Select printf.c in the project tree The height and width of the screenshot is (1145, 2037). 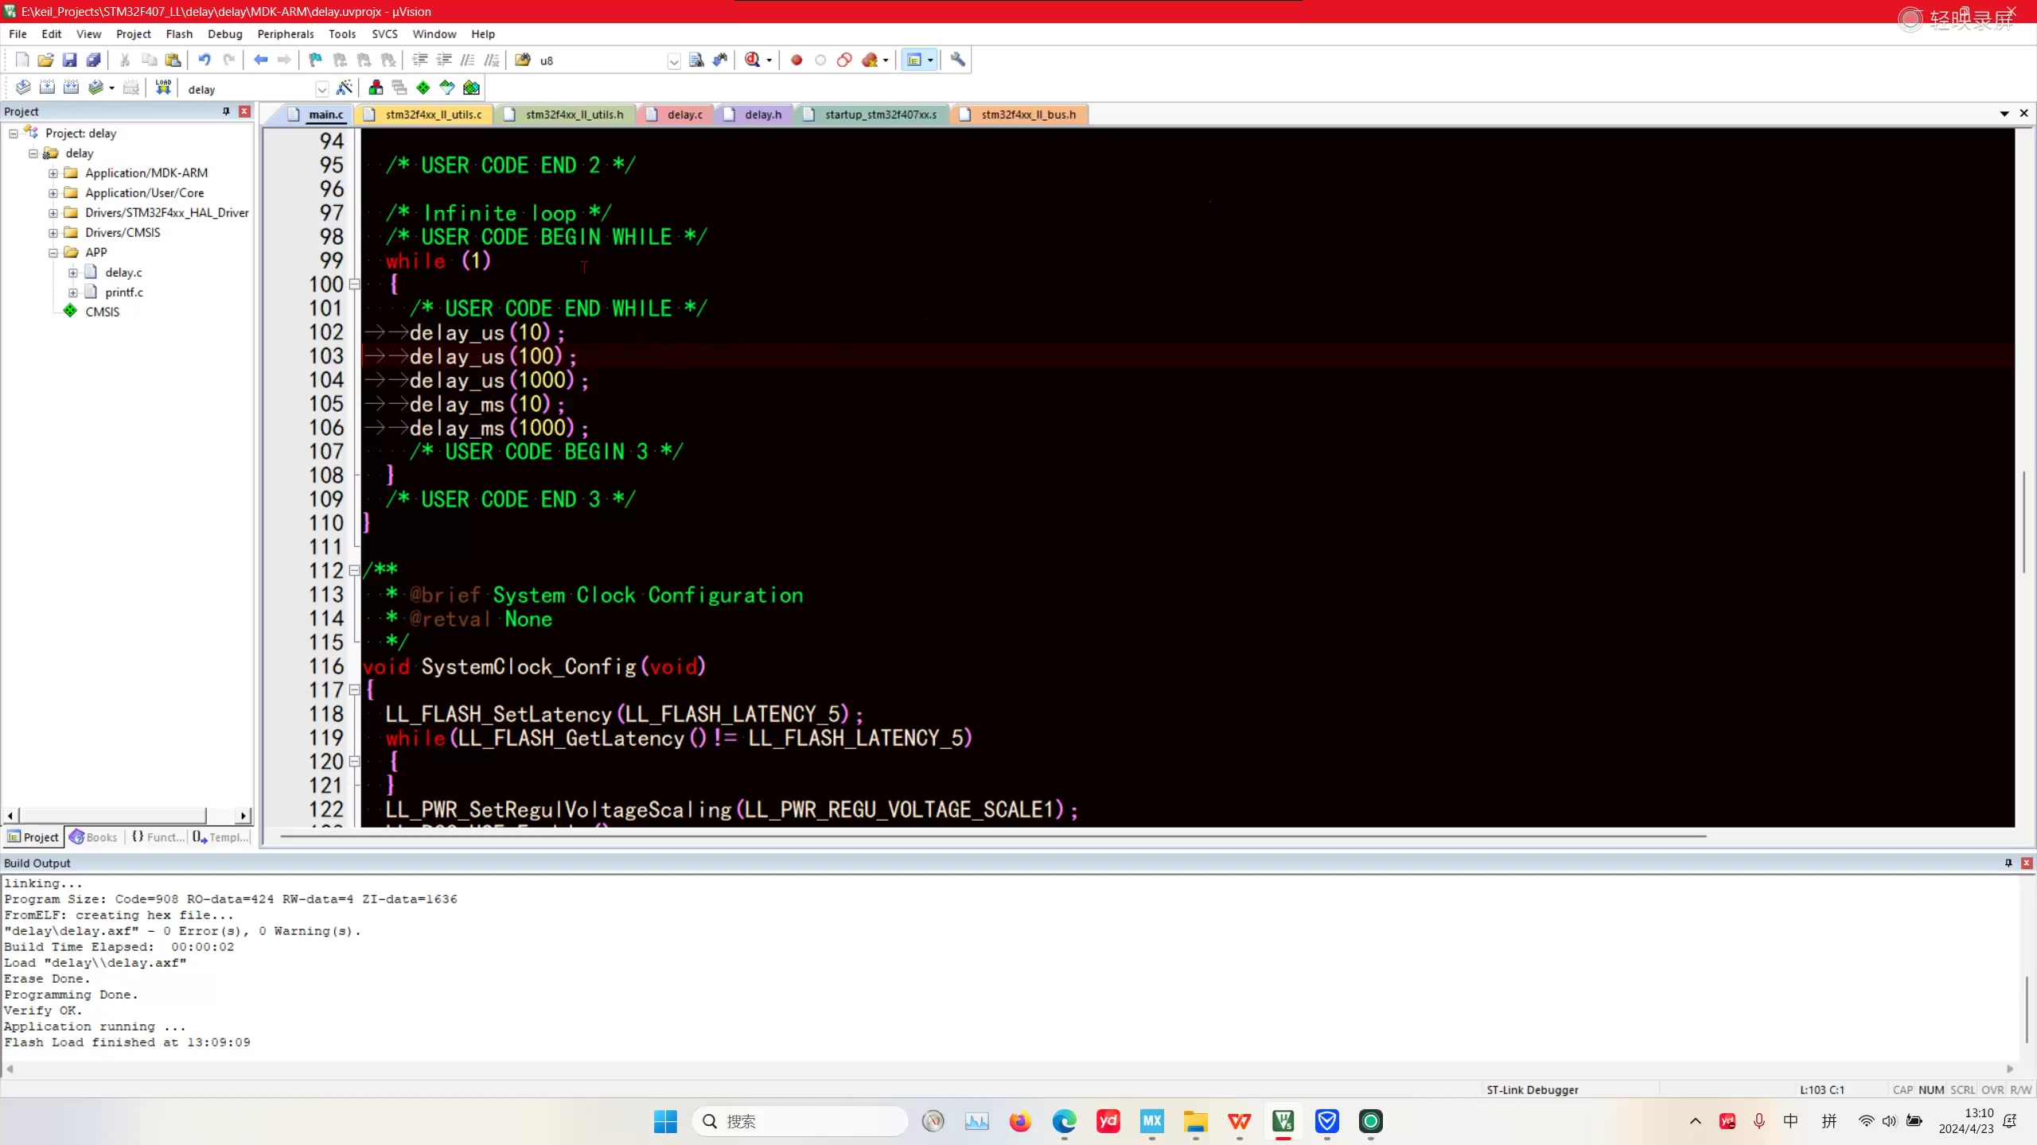pyautogui.click(x=124, y=293)
